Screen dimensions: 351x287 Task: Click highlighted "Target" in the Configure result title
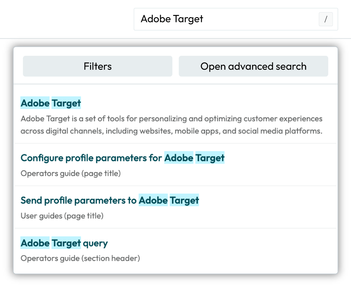[210, 158]
